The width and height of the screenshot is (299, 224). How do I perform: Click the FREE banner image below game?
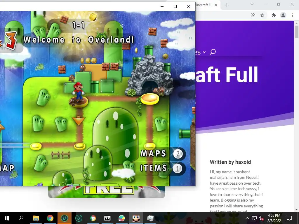click(106, 192)
